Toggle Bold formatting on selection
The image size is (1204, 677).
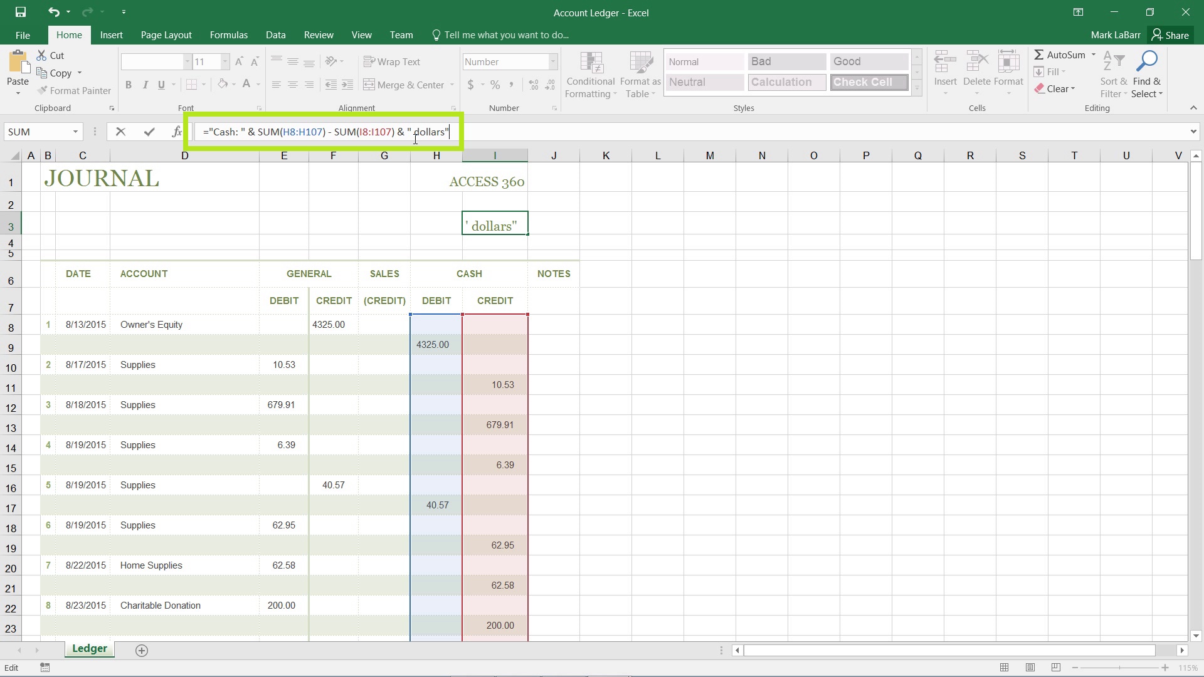click(128, 85)
